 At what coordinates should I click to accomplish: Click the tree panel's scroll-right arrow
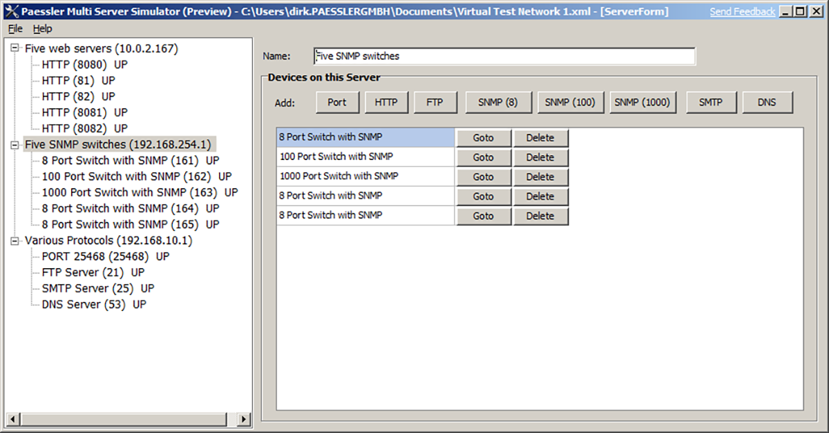click(x=244, y=419)
